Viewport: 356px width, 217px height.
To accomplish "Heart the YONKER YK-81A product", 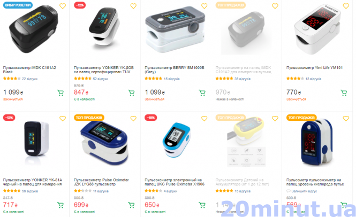I will pyautogui.click(x=63, y=118).
